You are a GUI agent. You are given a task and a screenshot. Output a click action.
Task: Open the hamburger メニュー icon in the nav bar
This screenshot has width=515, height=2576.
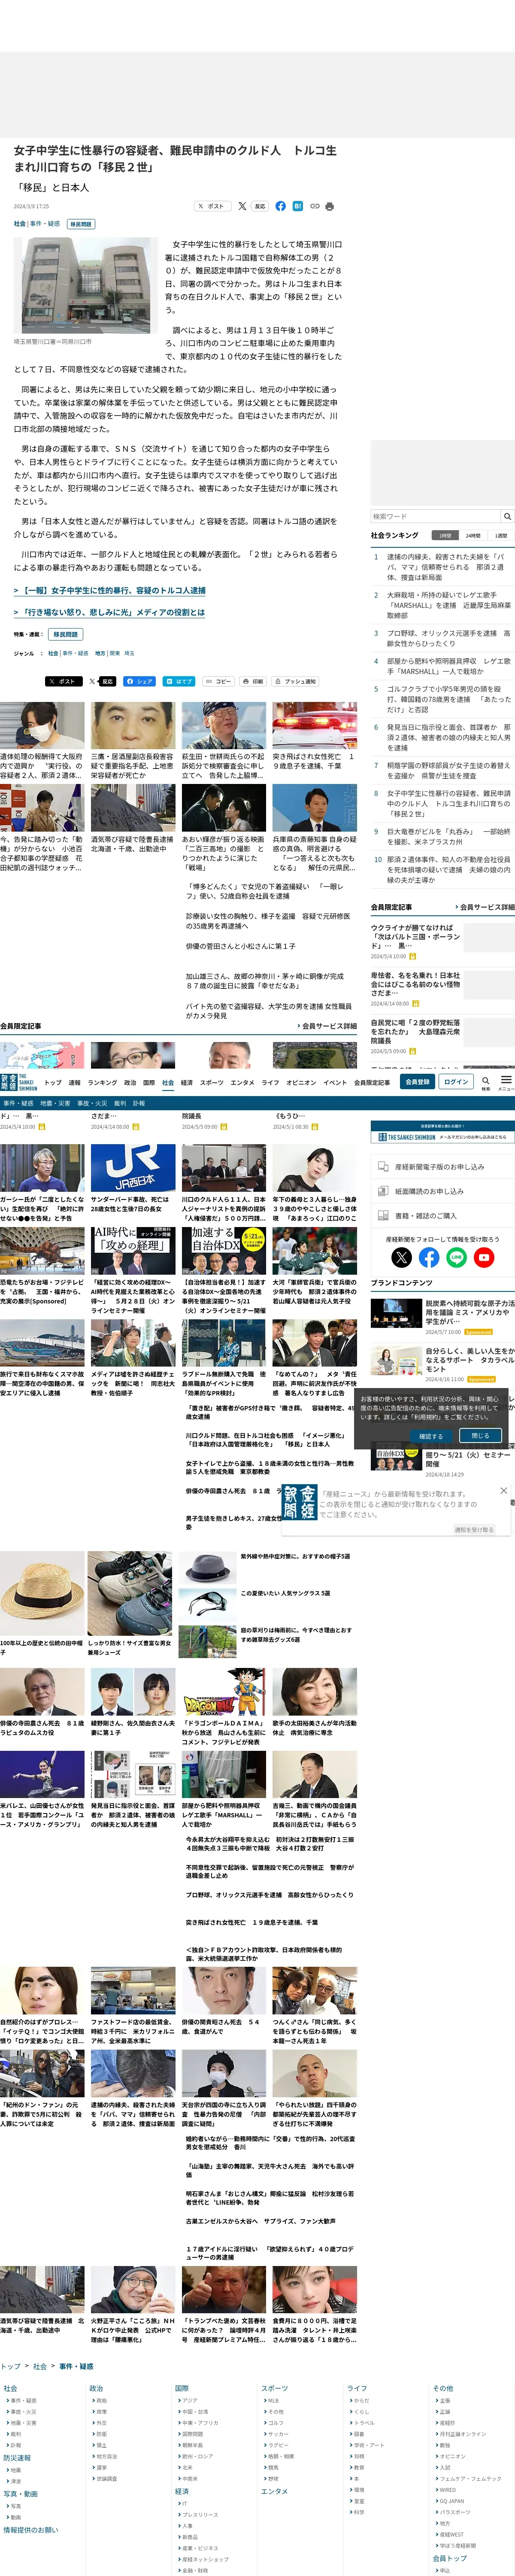click(506, 1081)
